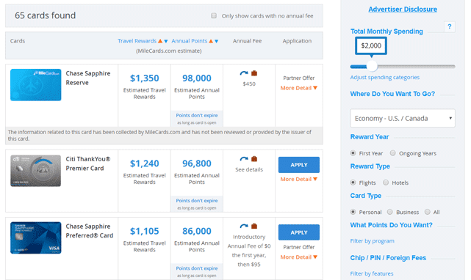
Task: Click 'Chip / PIN / Foreign Fees' heading
Action: [x=388, y=258]
